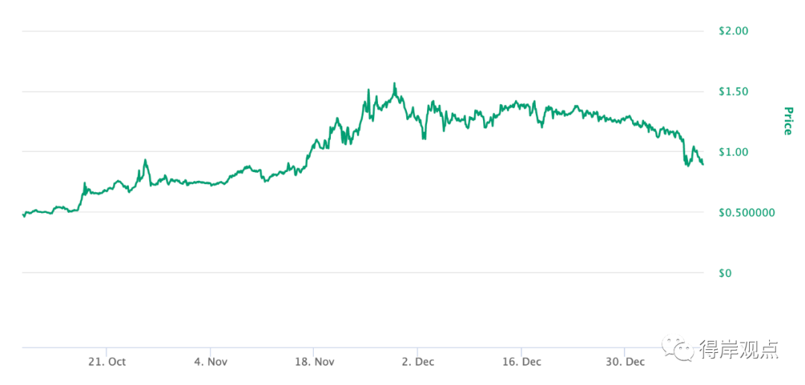Select the 21. Oct date label
The width and height of the screenshot is (805, 385).
click(107, 362)
